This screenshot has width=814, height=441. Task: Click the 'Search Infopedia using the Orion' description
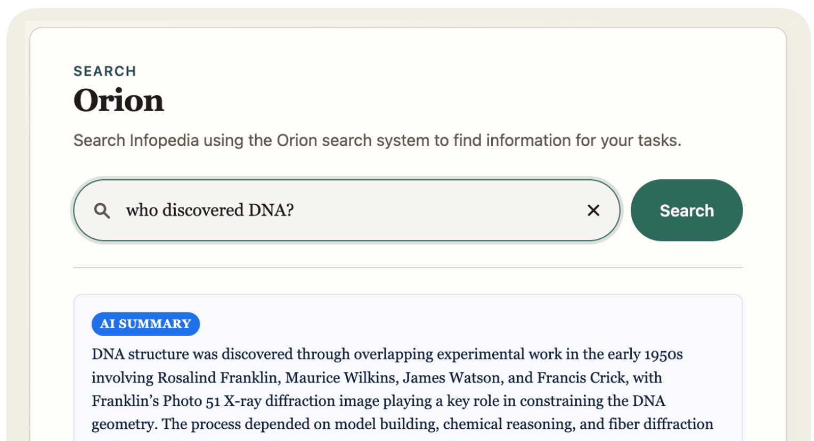(377, 140)
